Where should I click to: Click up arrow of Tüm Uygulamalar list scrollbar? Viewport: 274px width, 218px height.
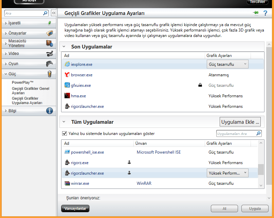[261, 143]
